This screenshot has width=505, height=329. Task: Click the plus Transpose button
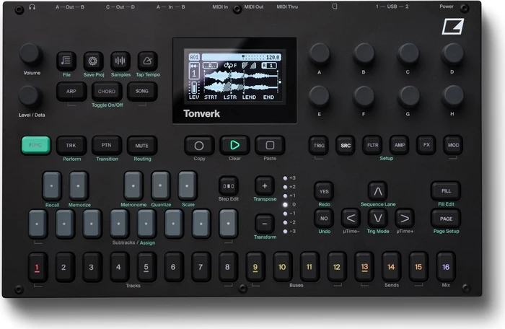coord(265,186)
